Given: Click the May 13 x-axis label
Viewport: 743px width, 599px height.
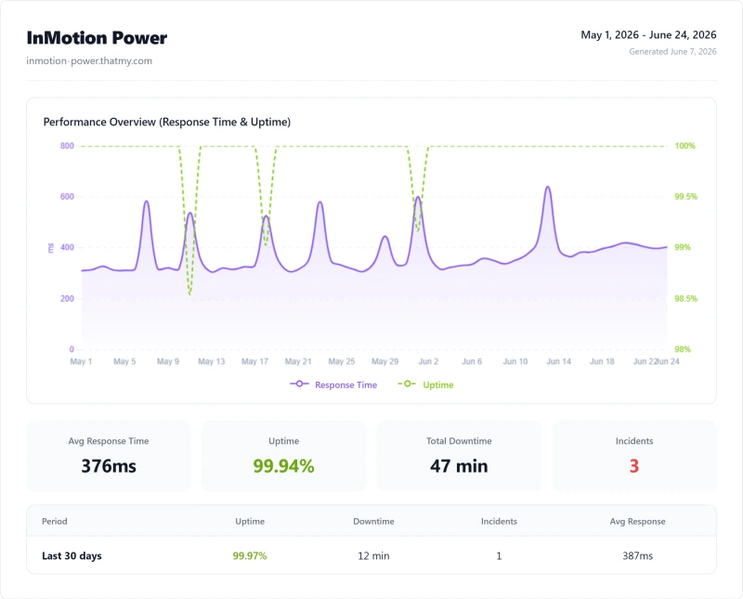Looking at the screenshot, I should point(212,361).
